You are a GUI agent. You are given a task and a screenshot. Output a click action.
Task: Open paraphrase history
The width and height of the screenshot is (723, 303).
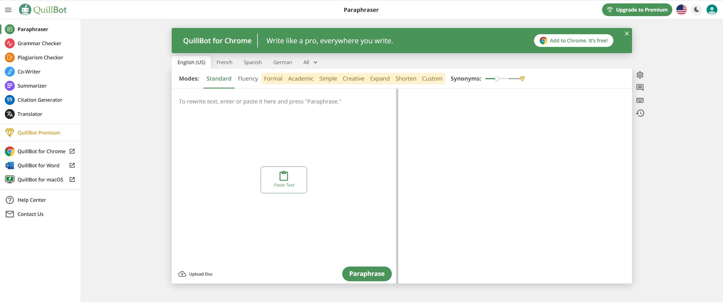pos(640,113)
